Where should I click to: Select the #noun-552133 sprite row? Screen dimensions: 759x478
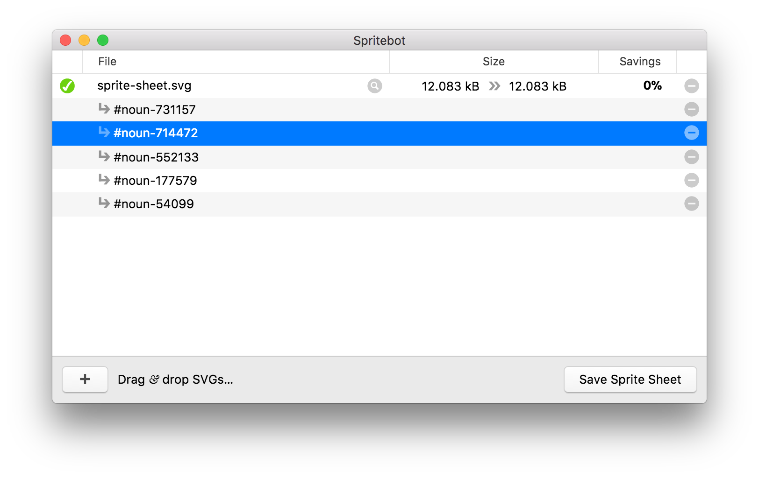pos(156,157)
